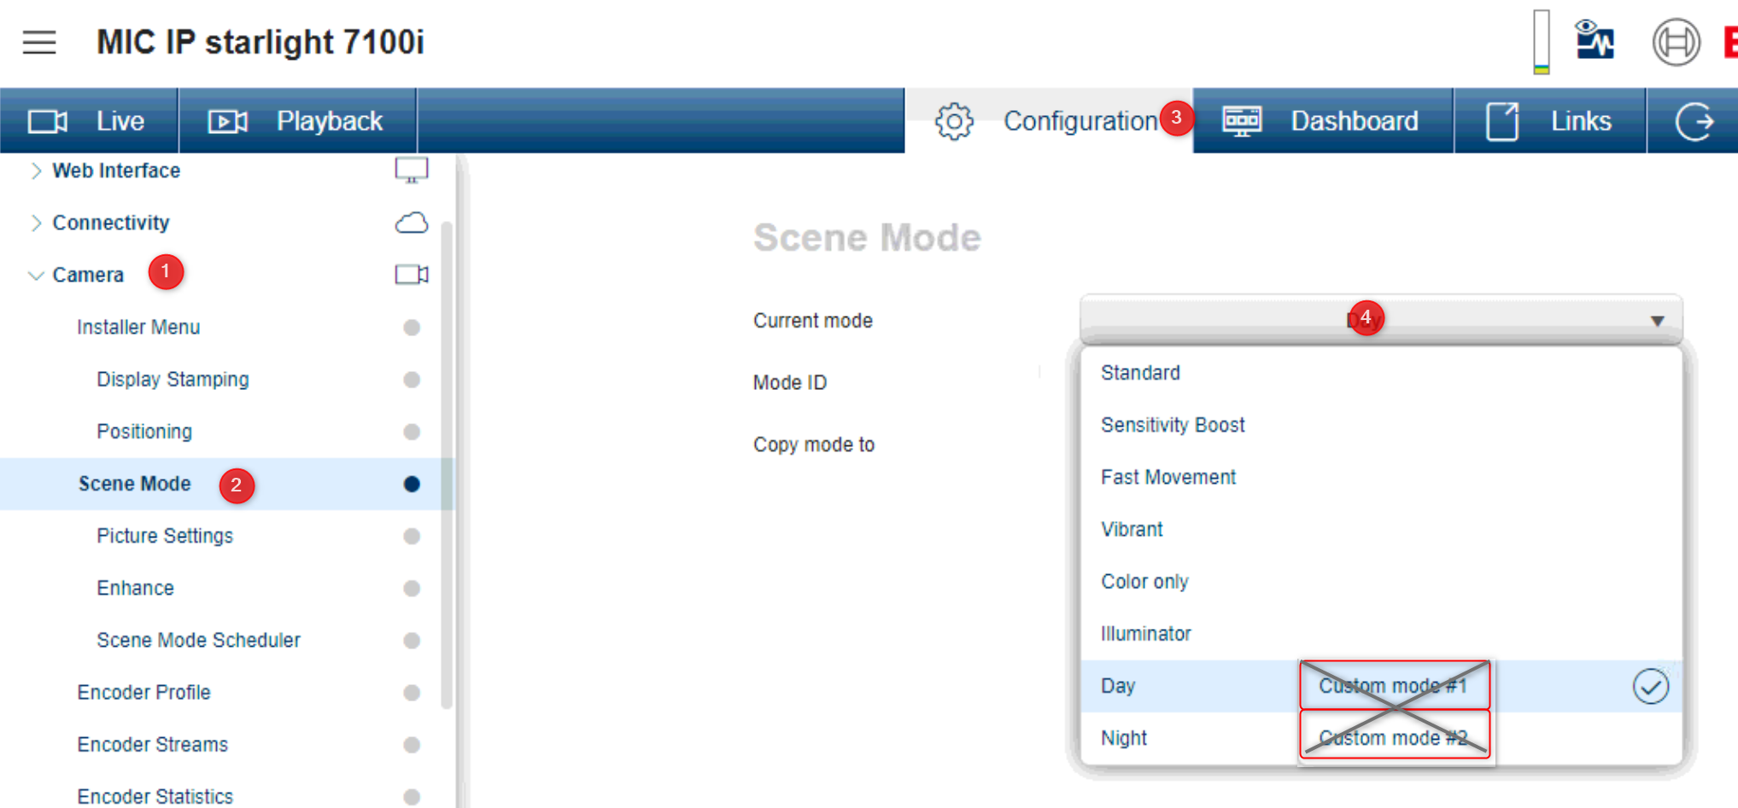Click the Dashboard monitor icon
This screenshot has width=1738, height=808.
point(1242,121)
